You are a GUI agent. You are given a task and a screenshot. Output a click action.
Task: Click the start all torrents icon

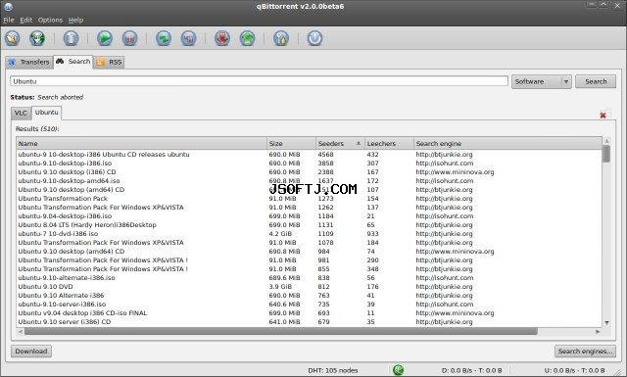[164, 38]
